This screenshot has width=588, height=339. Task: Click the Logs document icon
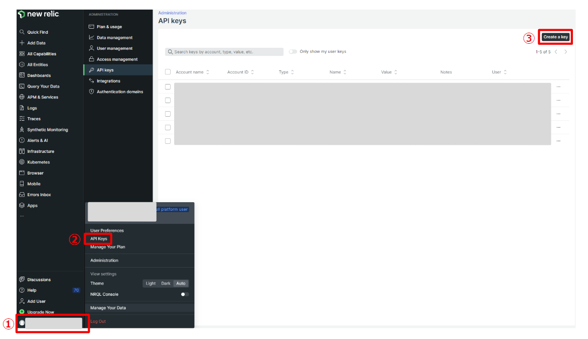click(22, 108)
